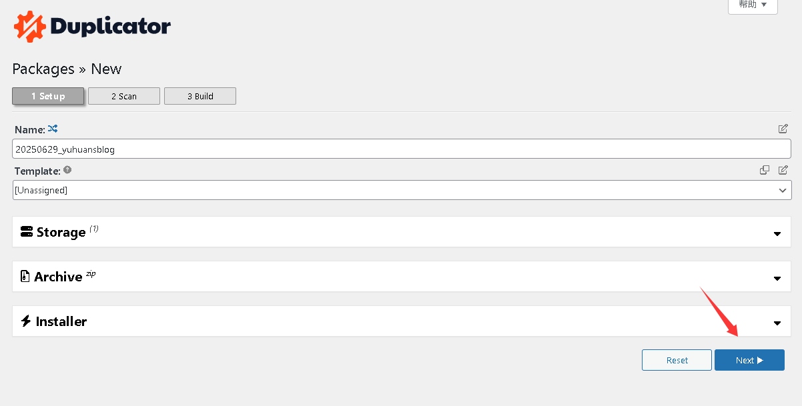The height and width of the screenshot is (406, 802).
Task: Expand the Archive section arrow
Action: tap(777, 278)
